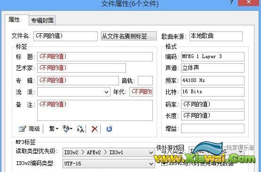Open the 繁 traditional/simplified conversion menu
Screen dimensions: 261x172
point(54,129)
